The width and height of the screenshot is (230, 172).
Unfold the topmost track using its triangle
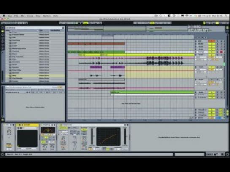[196, 41]
